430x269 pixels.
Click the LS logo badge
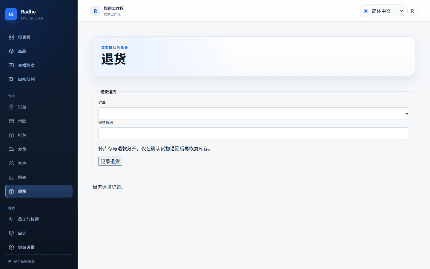(11, 14)
